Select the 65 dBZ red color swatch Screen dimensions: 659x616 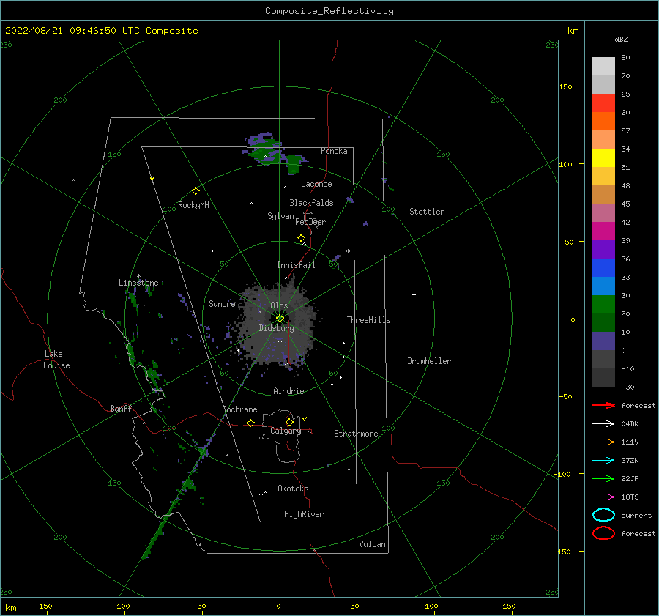pos(603,103)
